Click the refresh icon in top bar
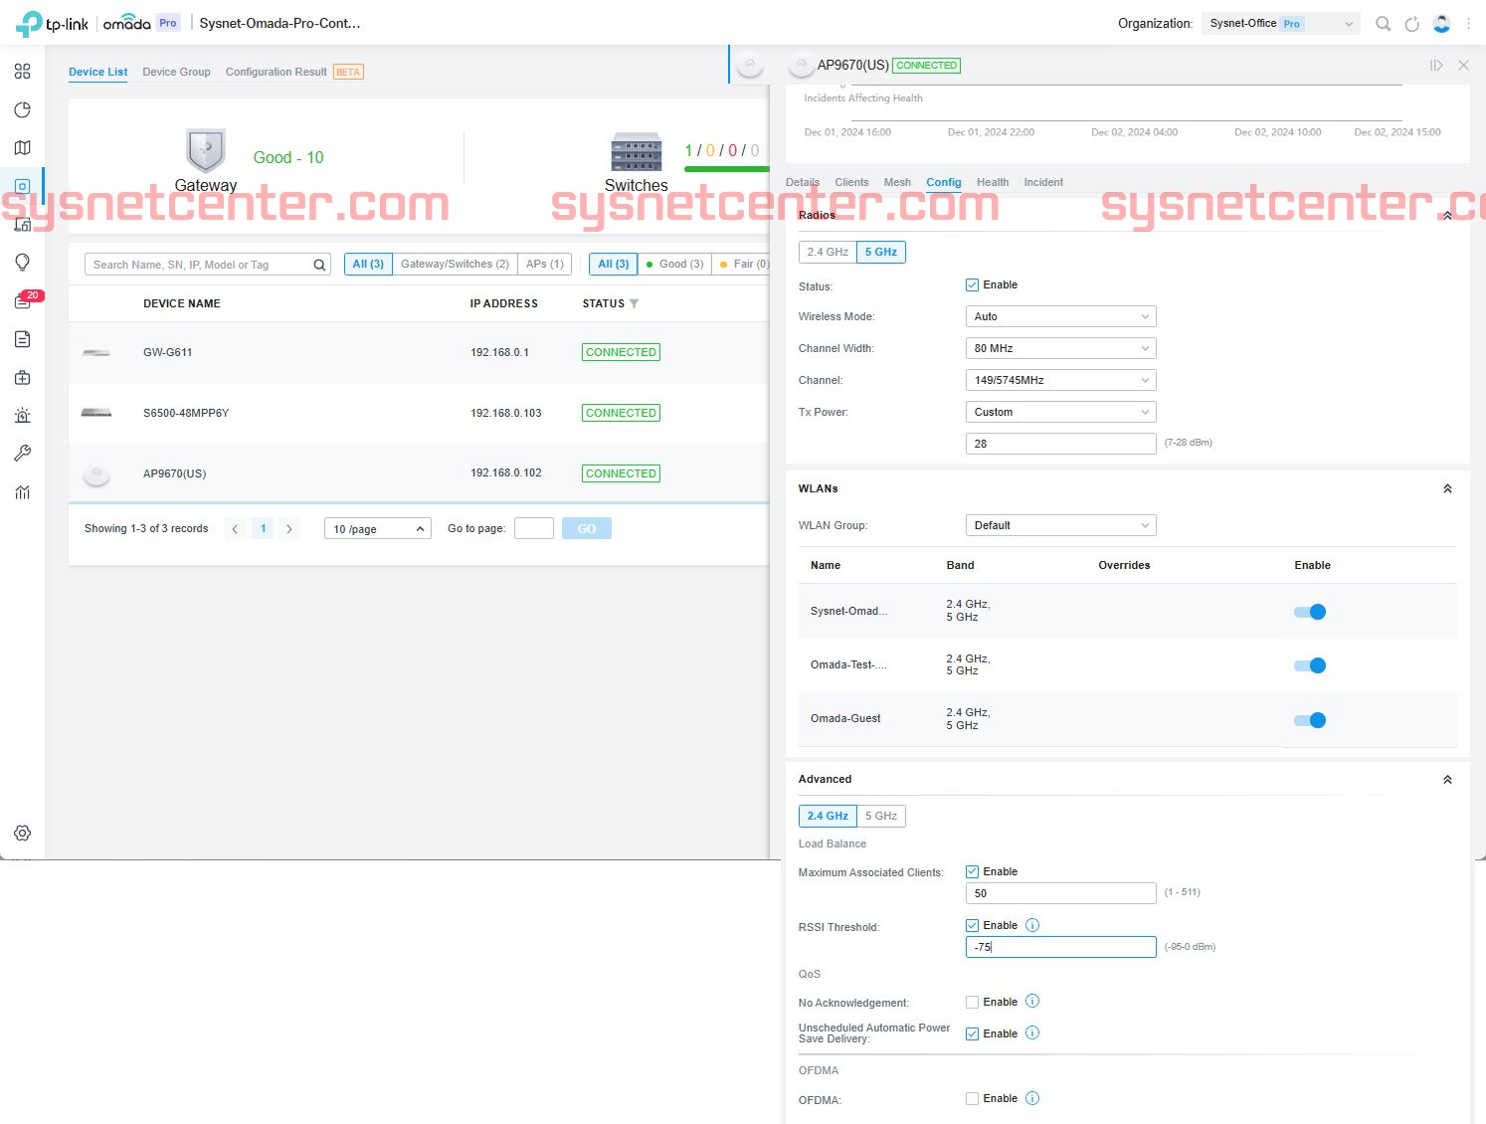 [1411, 24]
